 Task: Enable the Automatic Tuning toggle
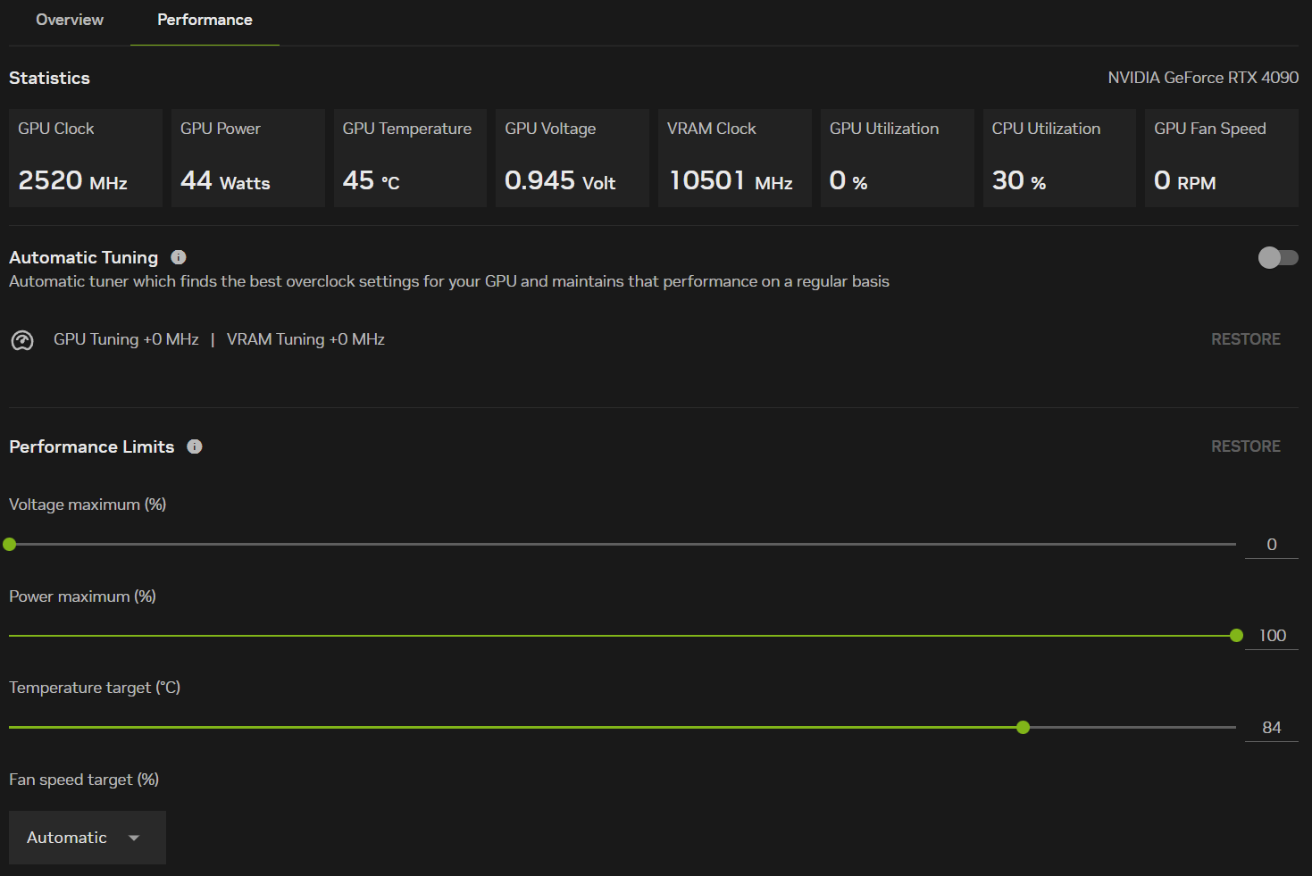tap(1278, 258)
